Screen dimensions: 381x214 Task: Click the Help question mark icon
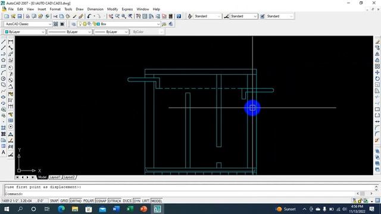tap(179, 16)
